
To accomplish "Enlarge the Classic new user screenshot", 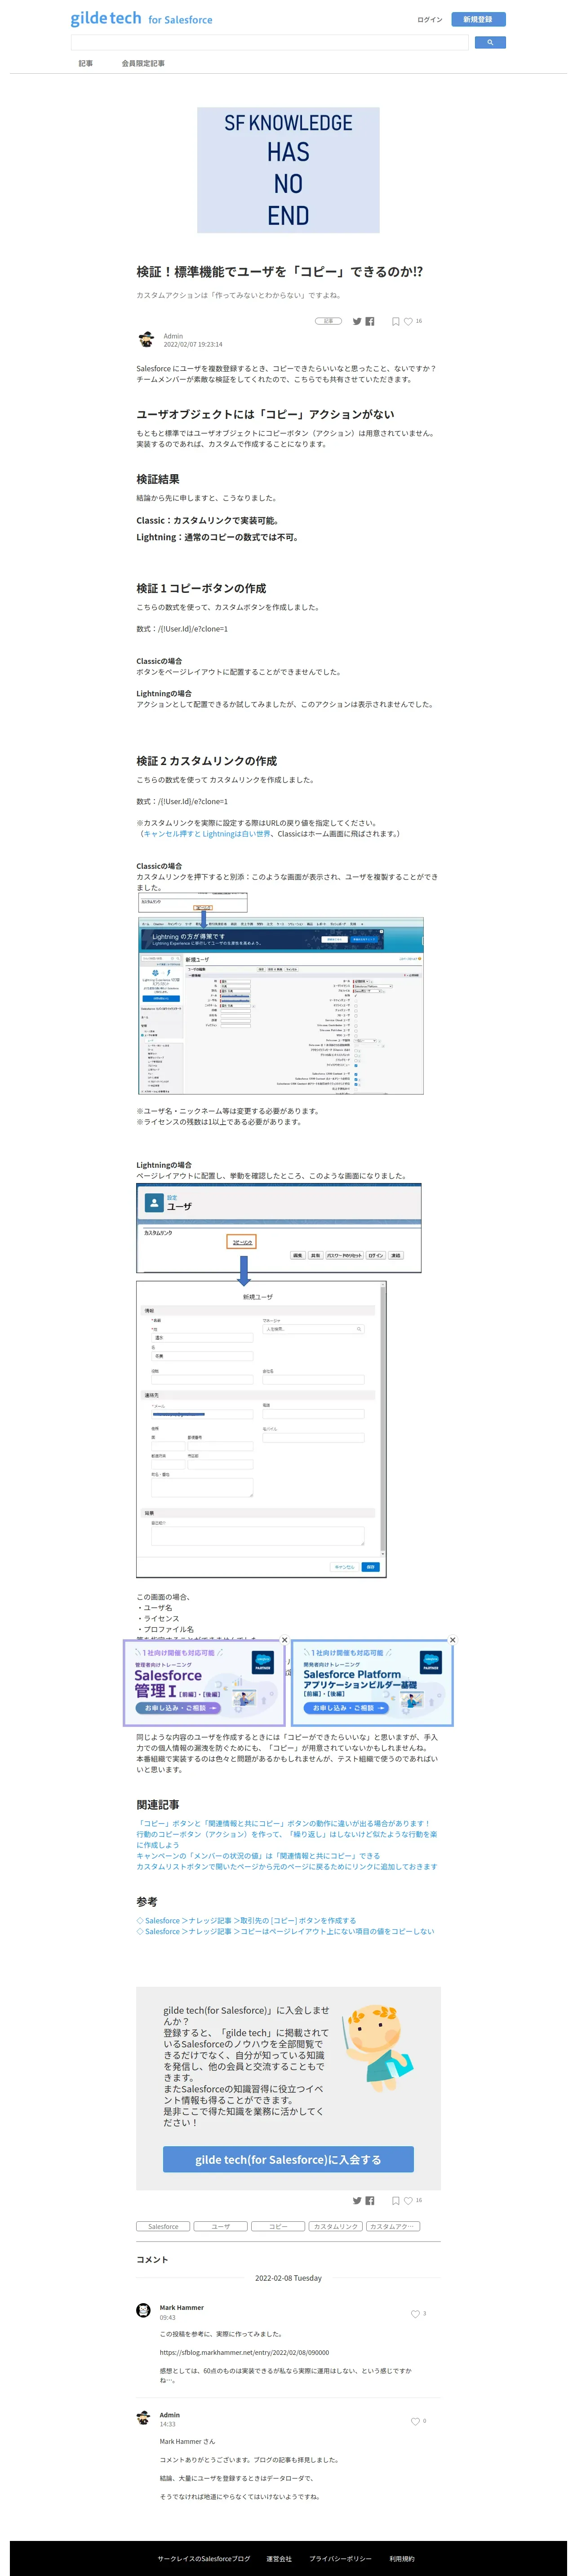I will pyautogui.click(x=281, y=993).
